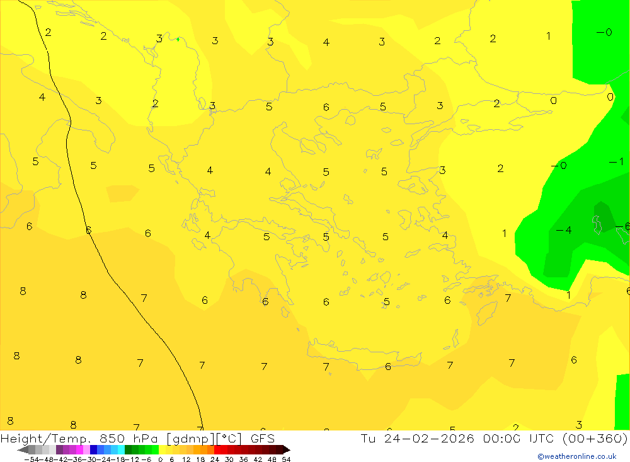
Task: Click the -30 label on the legend
Action: (89, 459)
